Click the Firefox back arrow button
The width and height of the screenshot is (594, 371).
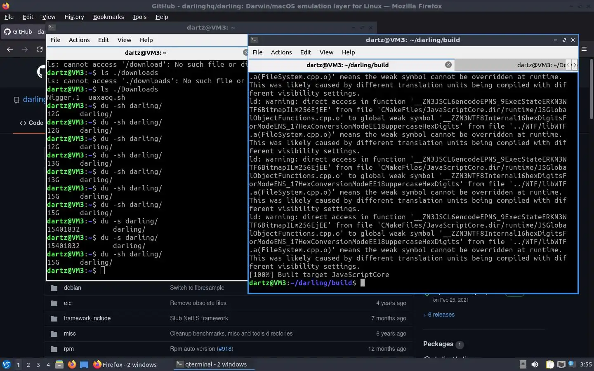tap(10, 49)
